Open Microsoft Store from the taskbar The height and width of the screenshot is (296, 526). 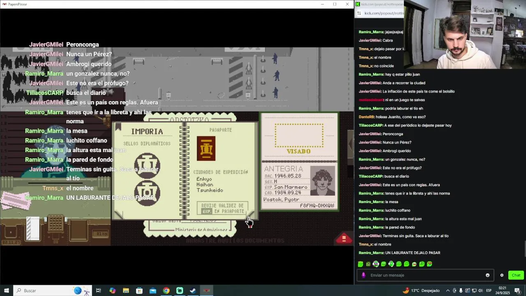point(139,291)
